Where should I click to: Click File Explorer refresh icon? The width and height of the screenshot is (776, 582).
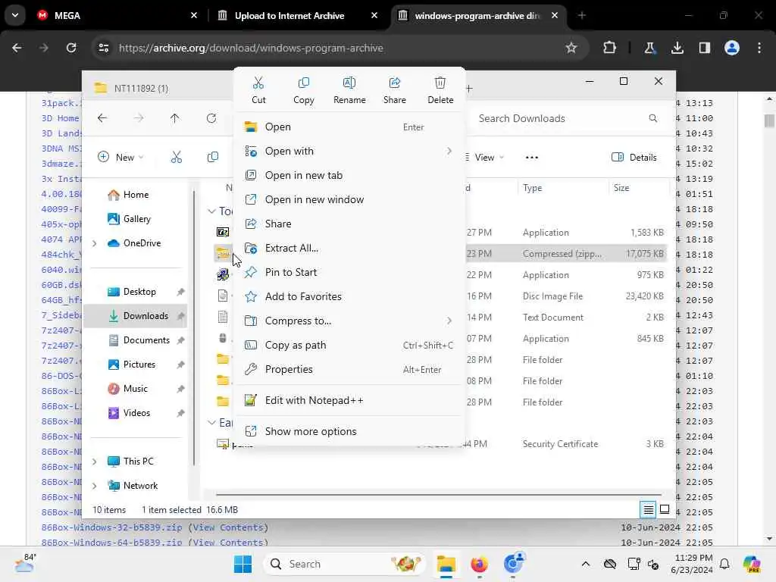[211, 118]
